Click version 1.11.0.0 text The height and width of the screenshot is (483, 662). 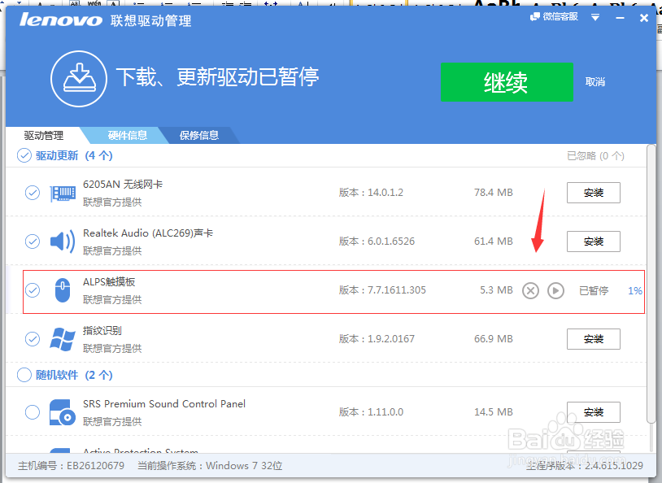click(x=371, y=412)
